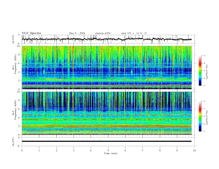Image resolution: width=219 pixels, height=169 pixels.
Task: Click the '-3' value on upper colorbar
Action: 204,56
